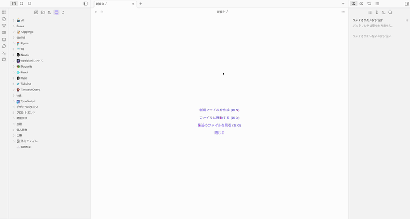
Task: Click the ribbon notes icon below the top one
Action: [x=4, y=19]
